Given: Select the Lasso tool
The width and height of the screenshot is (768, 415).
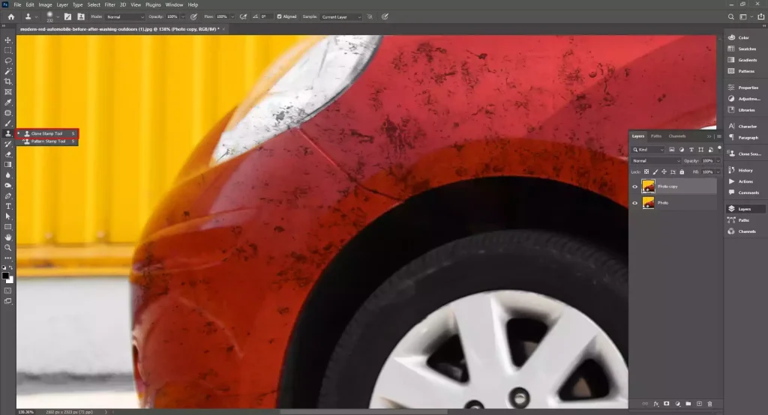Looking at the screenshot, I should [8, 61].
